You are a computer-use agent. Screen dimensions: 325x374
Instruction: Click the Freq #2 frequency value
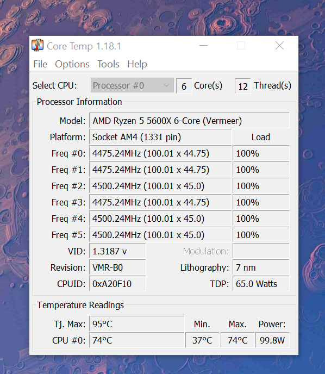pyautogui.click(x=160, y=186)
